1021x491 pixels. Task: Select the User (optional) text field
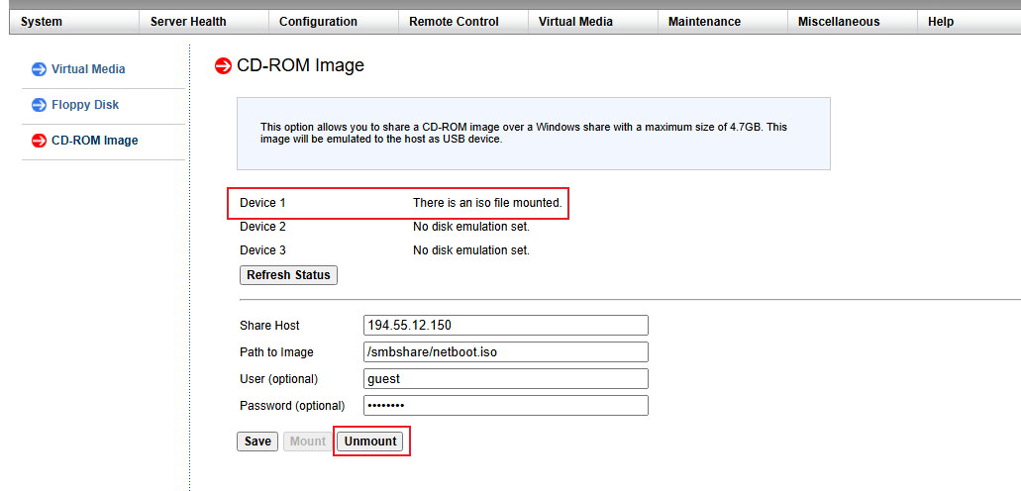tap(506, 379)
